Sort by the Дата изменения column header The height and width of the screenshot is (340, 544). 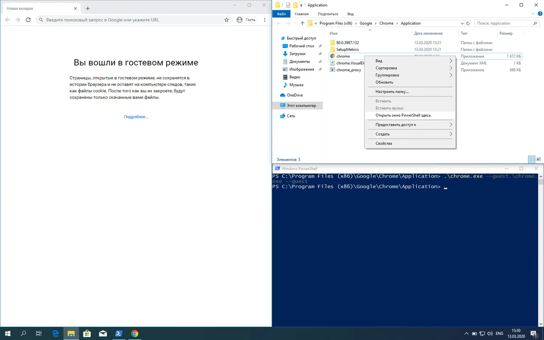428,33
